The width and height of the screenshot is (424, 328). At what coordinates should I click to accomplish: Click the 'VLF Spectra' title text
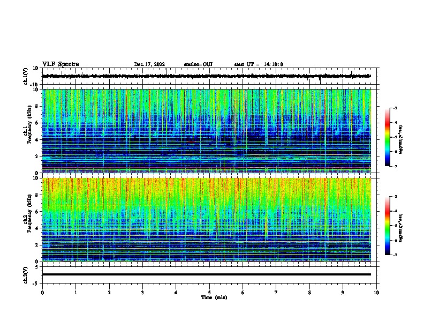click(60, 64)
